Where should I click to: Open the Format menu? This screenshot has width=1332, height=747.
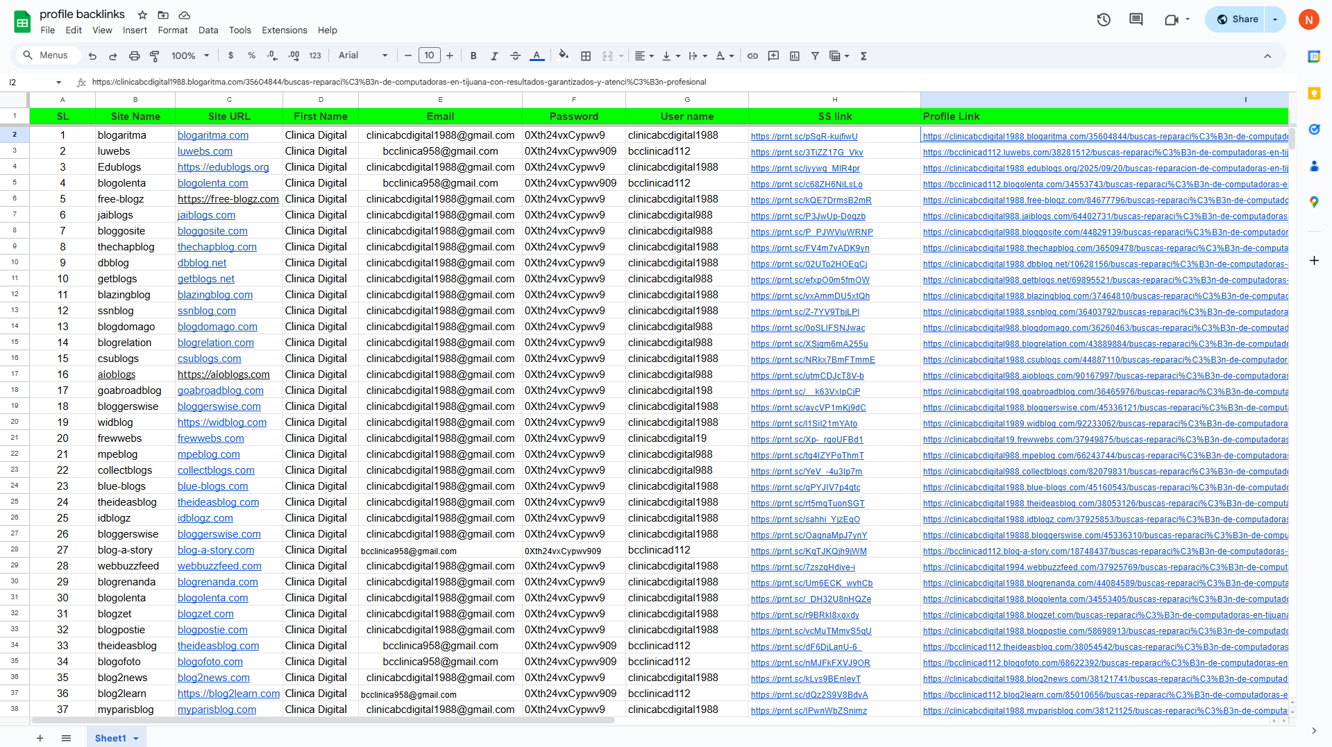(x=172, y=30)
